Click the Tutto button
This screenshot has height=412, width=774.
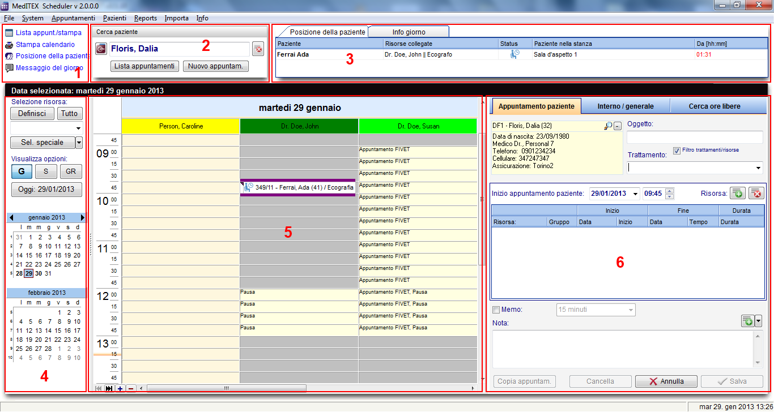click(x=70, y=113)
